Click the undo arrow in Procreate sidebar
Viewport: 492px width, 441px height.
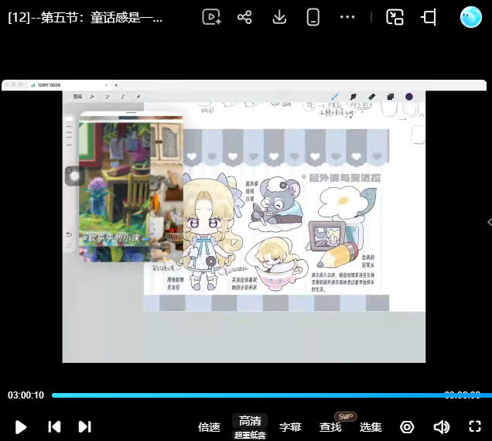69,234
